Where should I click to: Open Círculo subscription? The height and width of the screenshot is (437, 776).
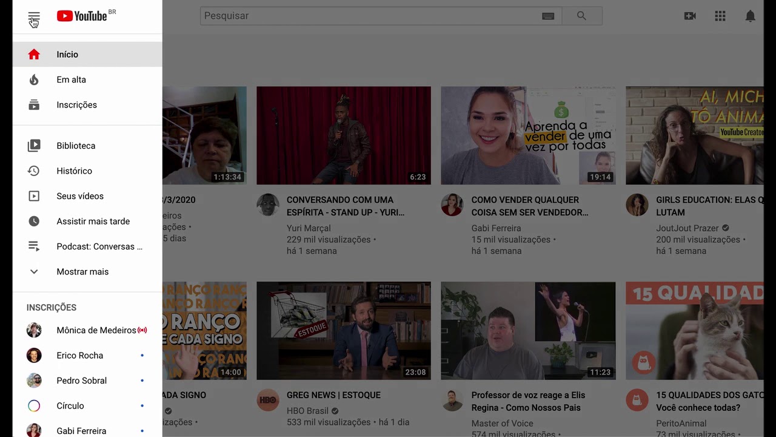(87, 406)
